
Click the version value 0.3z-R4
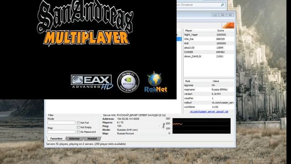(x=216, y=94)
